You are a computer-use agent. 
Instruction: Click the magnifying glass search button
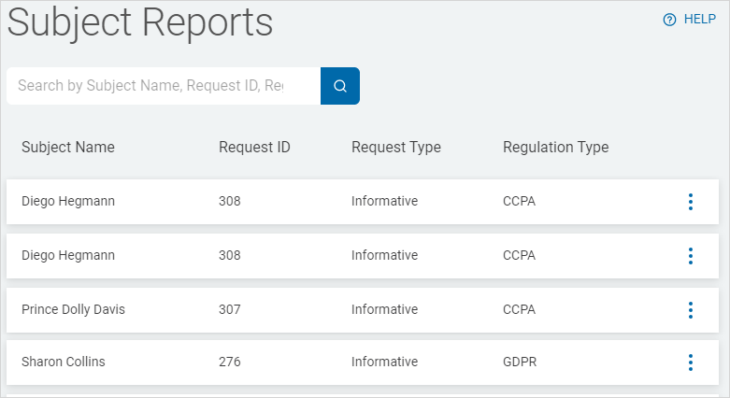[x=340, y=86]
